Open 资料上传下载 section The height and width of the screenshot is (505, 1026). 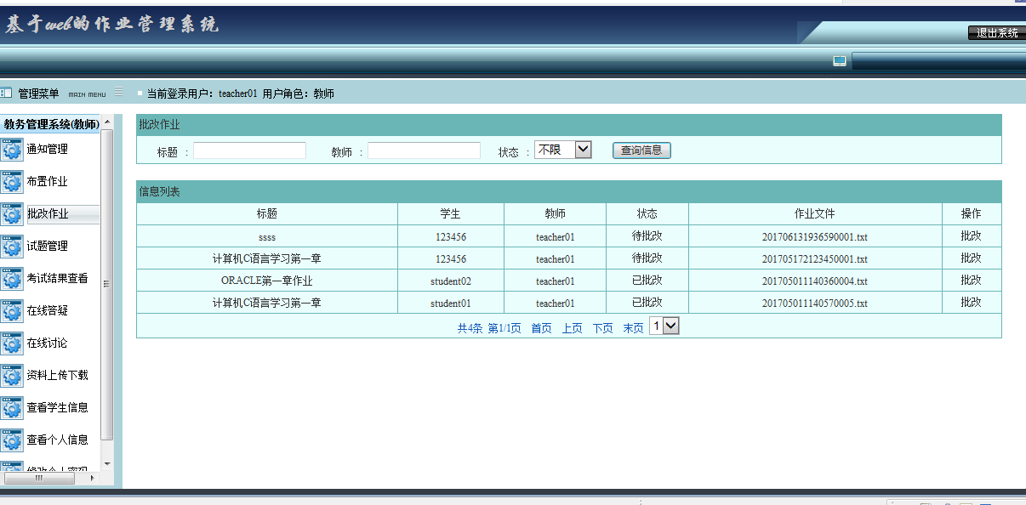click(x=57, y=376)
